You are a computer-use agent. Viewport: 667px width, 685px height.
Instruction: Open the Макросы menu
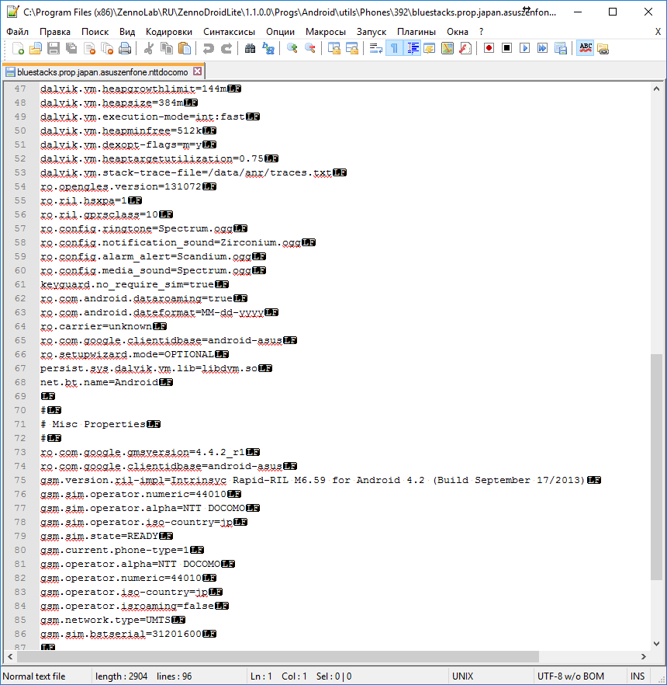click(326, 32)
